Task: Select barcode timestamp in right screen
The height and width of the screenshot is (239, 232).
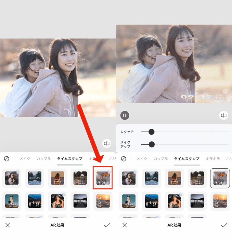Action: 197,201
